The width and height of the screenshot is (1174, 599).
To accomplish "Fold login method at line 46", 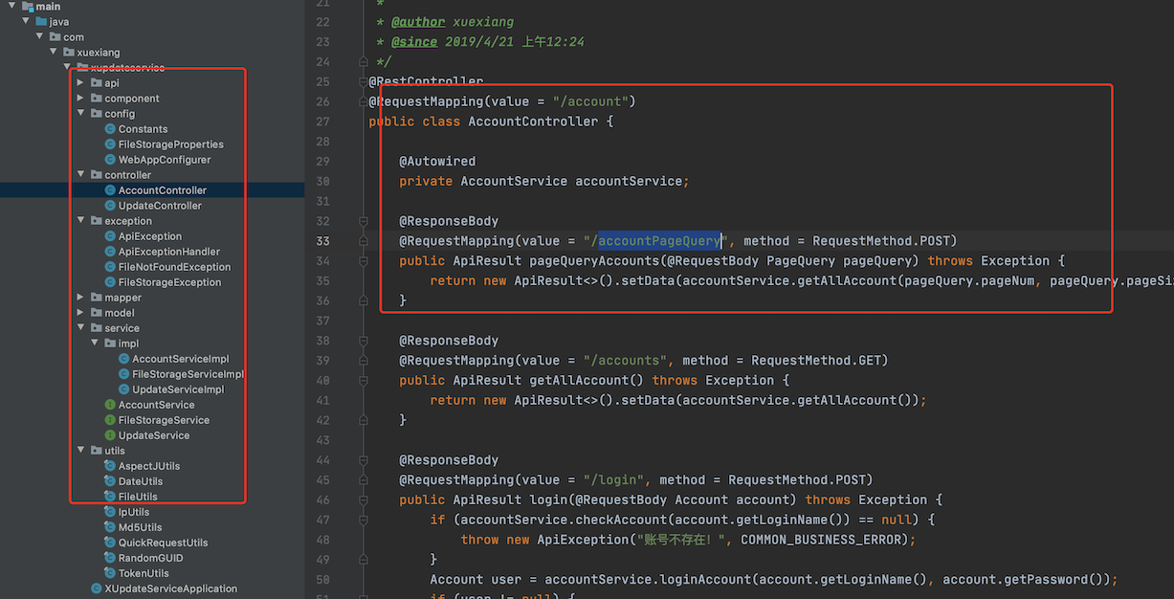I will click(x=363, y=499).
